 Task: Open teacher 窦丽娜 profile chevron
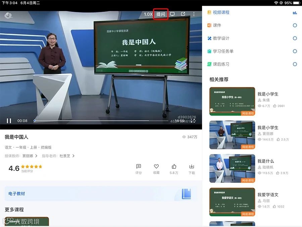pyautogui.click(x=36, y=156)
